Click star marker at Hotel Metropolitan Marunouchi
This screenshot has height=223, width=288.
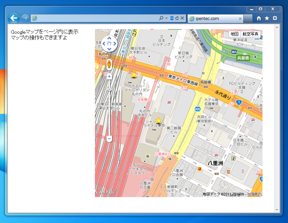tap(134, 75)
